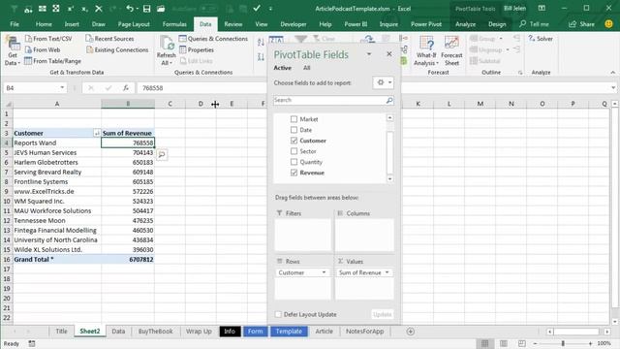This screenshot has width=620, height=349.
Task: Uncheck the Revenue field checkbox
Action: 294,173
